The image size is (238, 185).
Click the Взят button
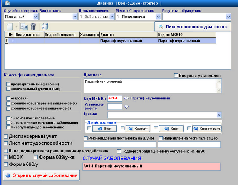coord(105,129)
